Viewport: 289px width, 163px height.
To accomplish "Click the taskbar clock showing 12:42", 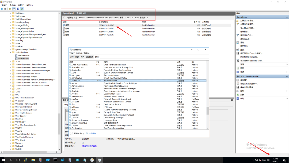I will pyautogui.click(x=275, y=160).
